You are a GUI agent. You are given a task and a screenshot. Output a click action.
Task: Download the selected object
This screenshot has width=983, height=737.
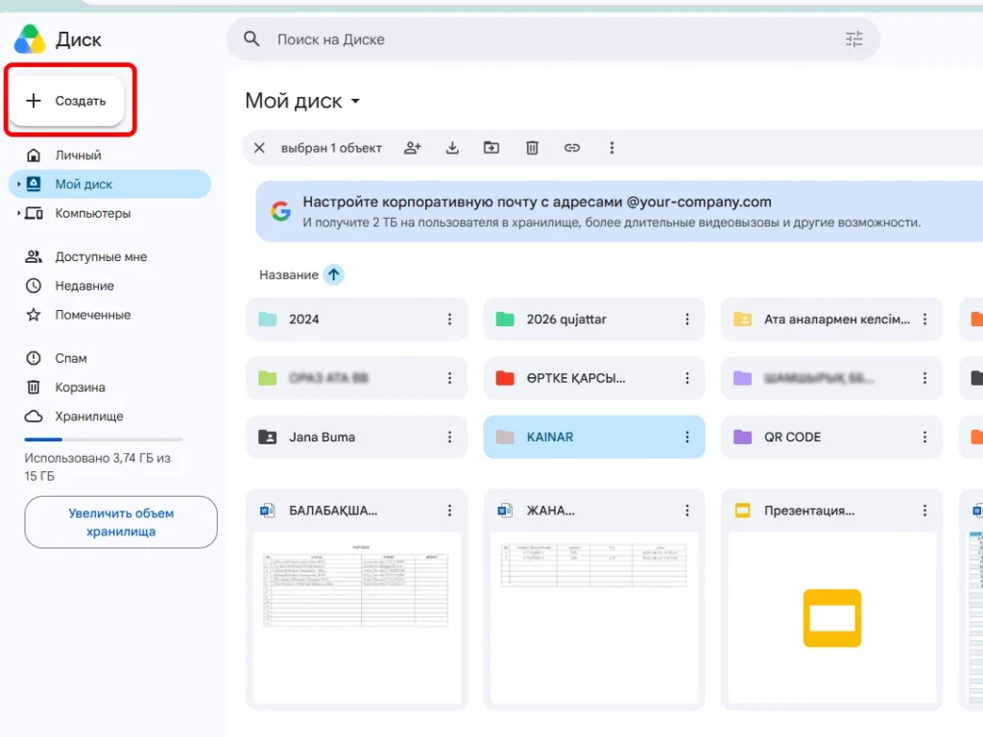pos(452,148)
